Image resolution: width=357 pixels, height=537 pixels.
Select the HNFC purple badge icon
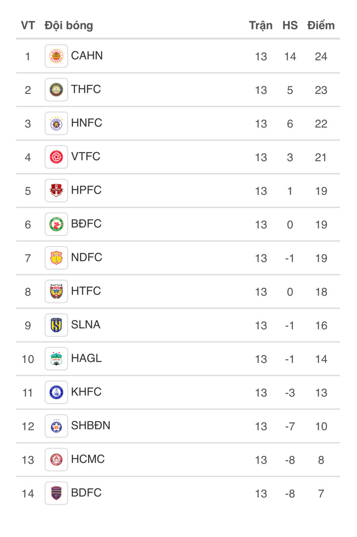[x=56, y=124]
